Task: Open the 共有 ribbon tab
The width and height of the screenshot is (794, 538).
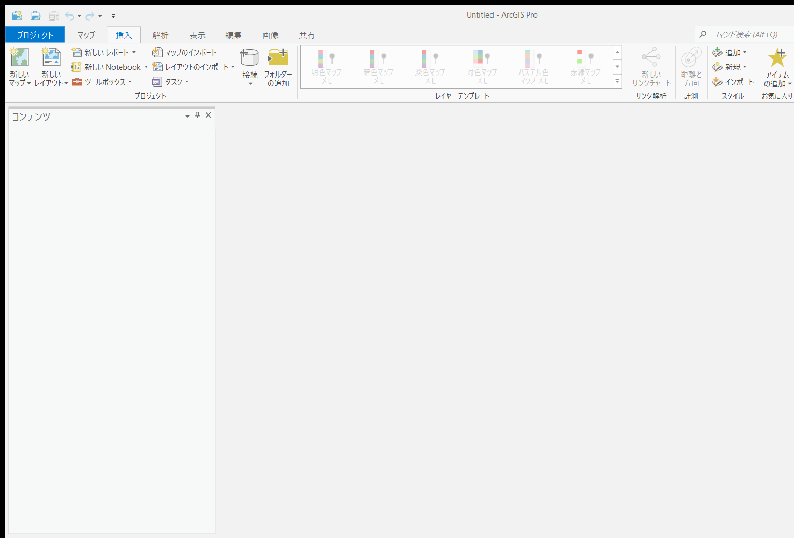Action: [307, 35]
